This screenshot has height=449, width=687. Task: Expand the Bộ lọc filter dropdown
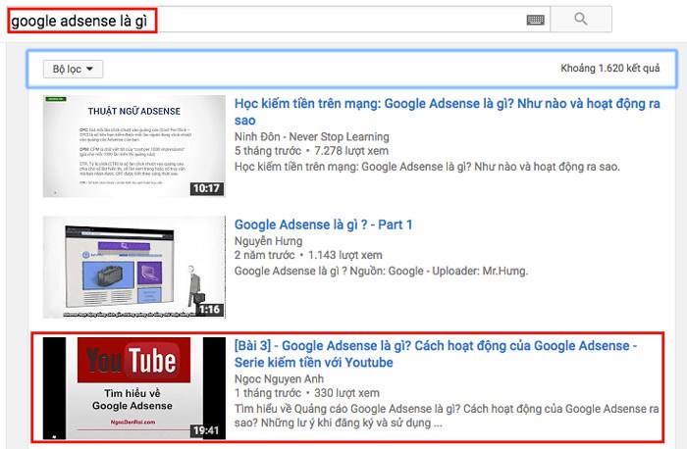point(73,70)
